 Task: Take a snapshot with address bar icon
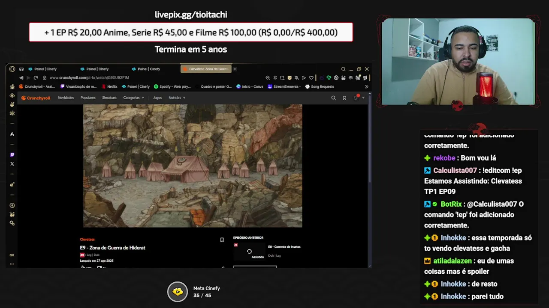282,78
